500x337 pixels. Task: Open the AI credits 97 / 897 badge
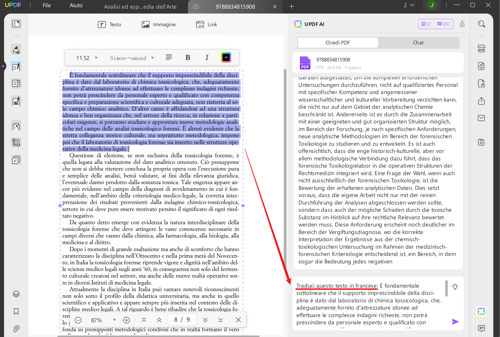pos(436,24)
